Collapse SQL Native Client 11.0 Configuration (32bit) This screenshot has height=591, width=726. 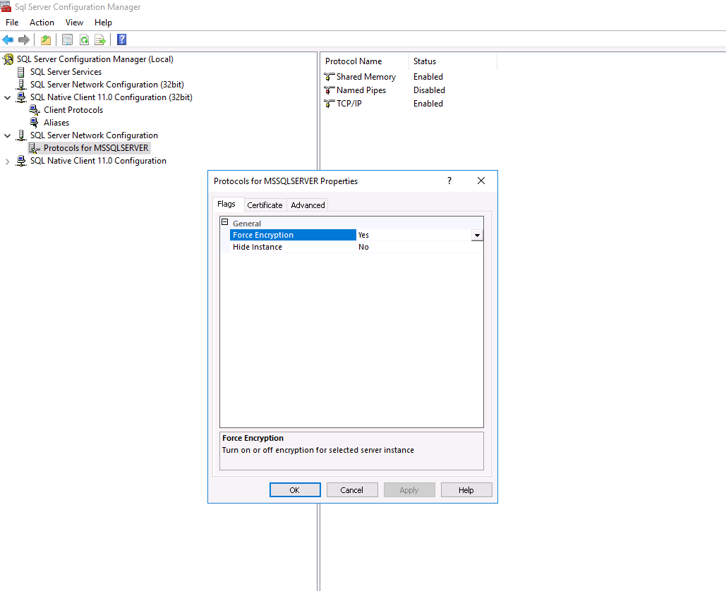pyautogui.click(x=7, y=97)
